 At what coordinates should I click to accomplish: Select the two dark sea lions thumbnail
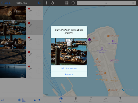(13, 42)
